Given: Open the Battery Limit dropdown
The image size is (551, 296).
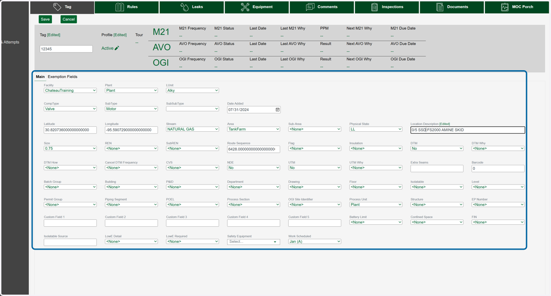Looking at the screenshot, I should (376, 222).
